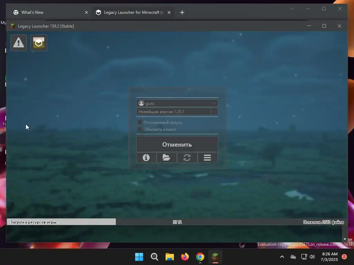Viewport: 354px width, 265px height.
Task: Open the game folder icon button
Action: pyautogui.click(x=166, y=157)
